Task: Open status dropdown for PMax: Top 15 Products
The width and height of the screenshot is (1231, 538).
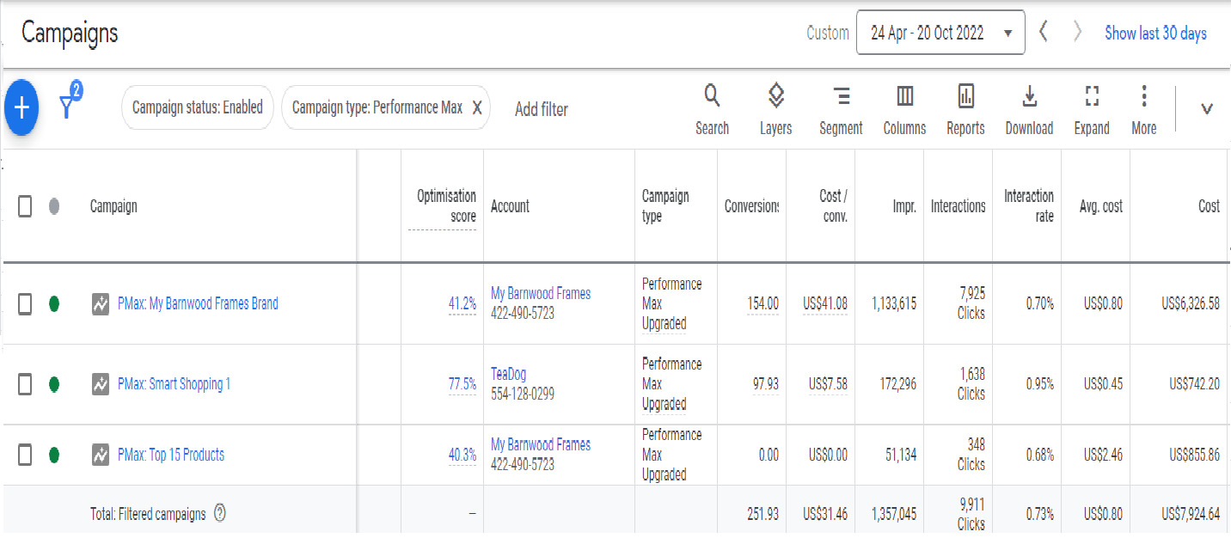Action: point(54,455)
